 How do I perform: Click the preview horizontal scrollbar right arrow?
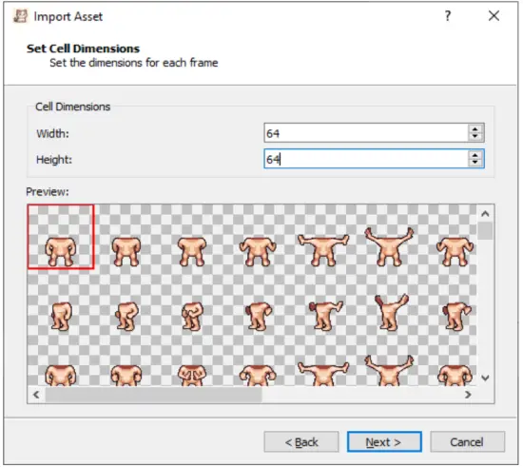(x=468, y=395)
